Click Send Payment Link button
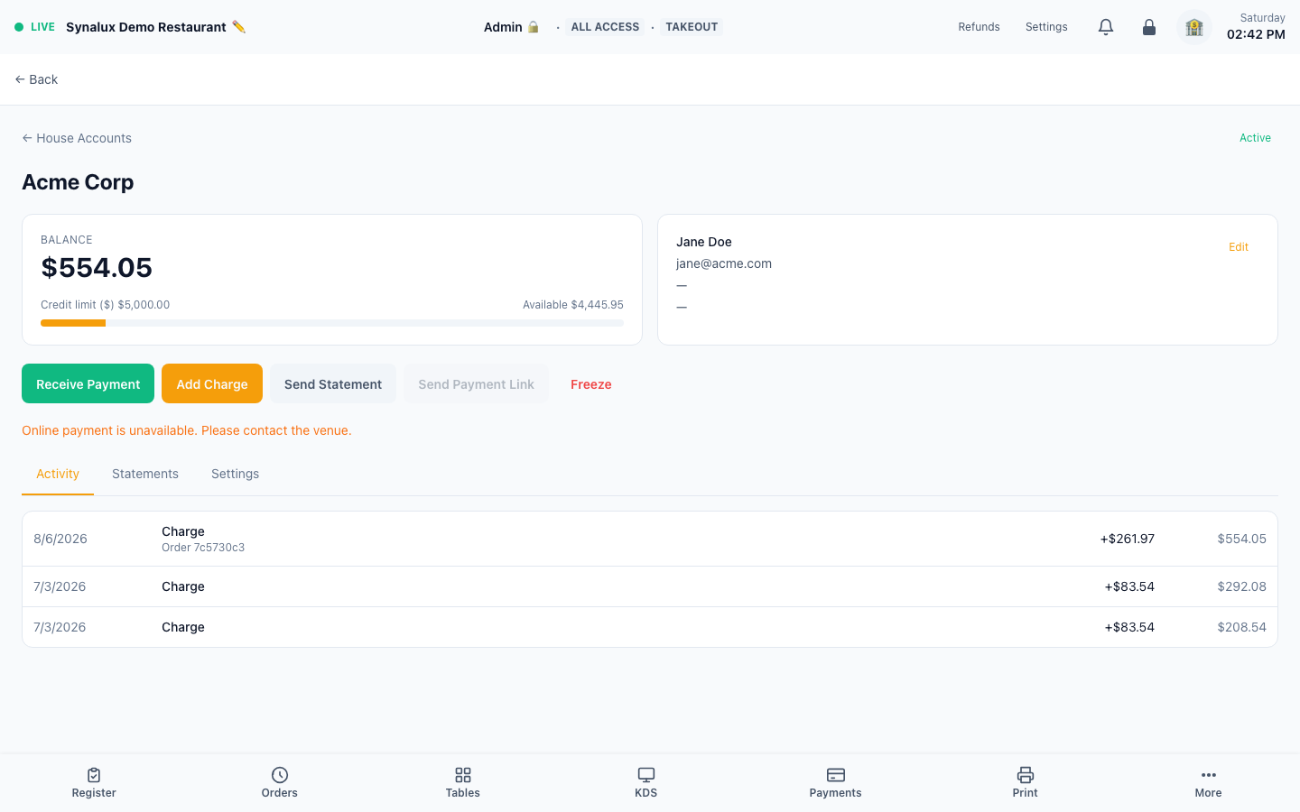The width and height of the screenshot is (1300, 812). (x=477, y=383)
